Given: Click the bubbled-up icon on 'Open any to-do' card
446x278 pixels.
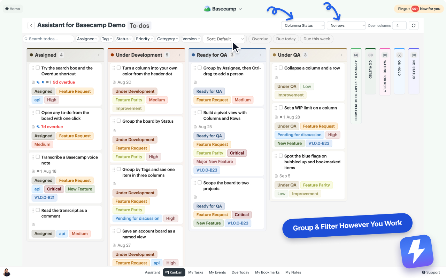Looking at the screenshot, I should coord(38,127).
